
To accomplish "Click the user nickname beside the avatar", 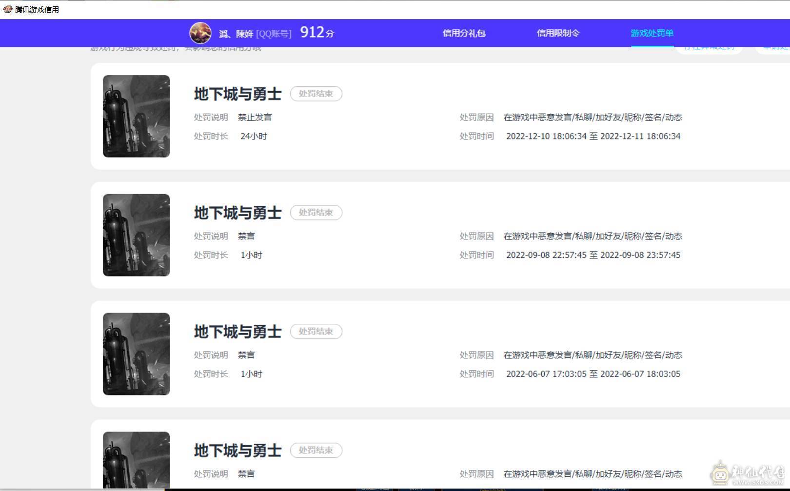I will click(x=236, y=34).
